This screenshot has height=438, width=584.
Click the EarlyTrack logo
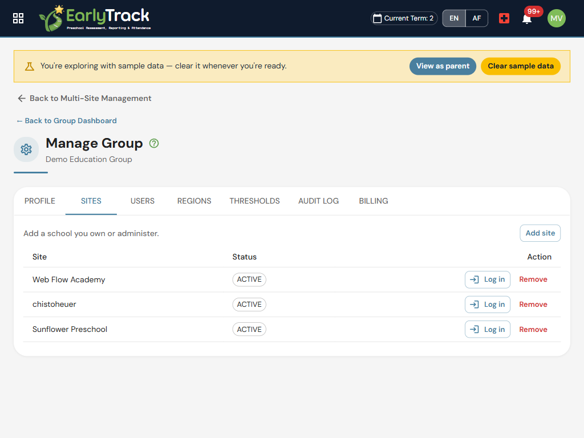pos(95,18)
